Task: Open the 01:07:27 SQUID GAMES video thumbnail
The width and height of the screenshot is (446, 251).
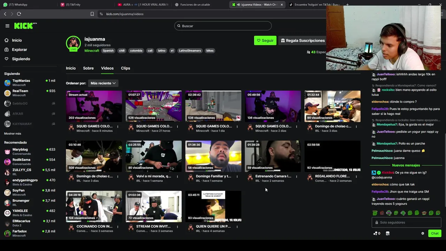Action: pos(154,106)
